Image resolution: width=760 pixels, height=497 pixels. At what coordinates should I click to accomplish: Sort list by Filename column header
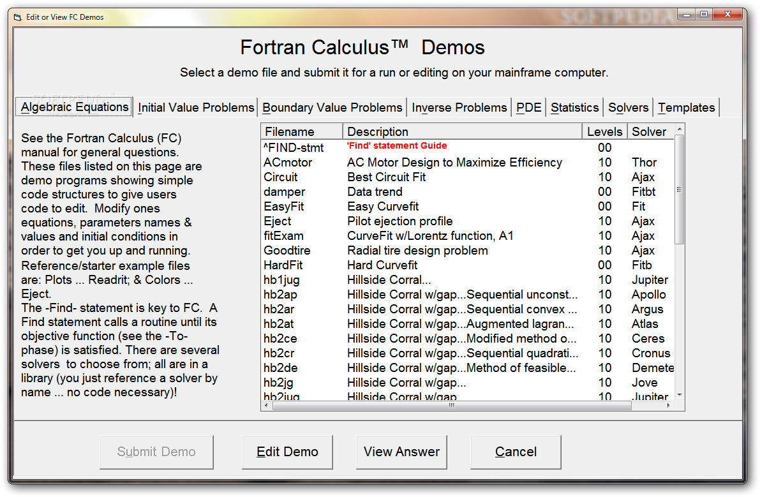(302, 132)
